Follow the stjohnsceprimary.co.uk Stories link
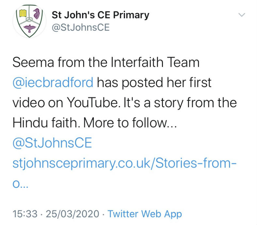 coord(124,163)
